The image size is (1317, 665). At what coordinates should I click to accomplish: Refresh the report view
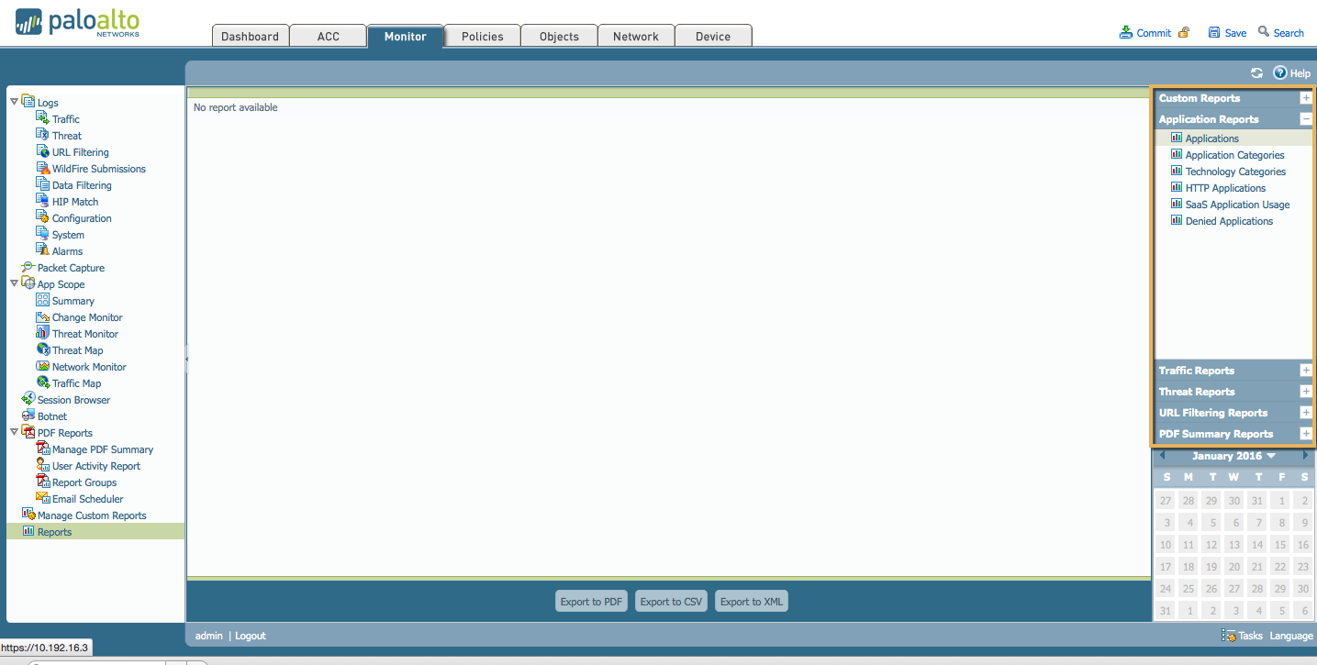coord(1256,72)
